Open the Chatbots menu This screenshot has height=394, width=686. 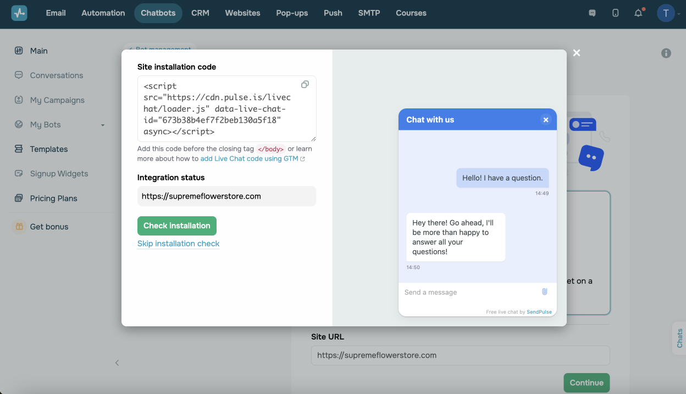(158, 13)
